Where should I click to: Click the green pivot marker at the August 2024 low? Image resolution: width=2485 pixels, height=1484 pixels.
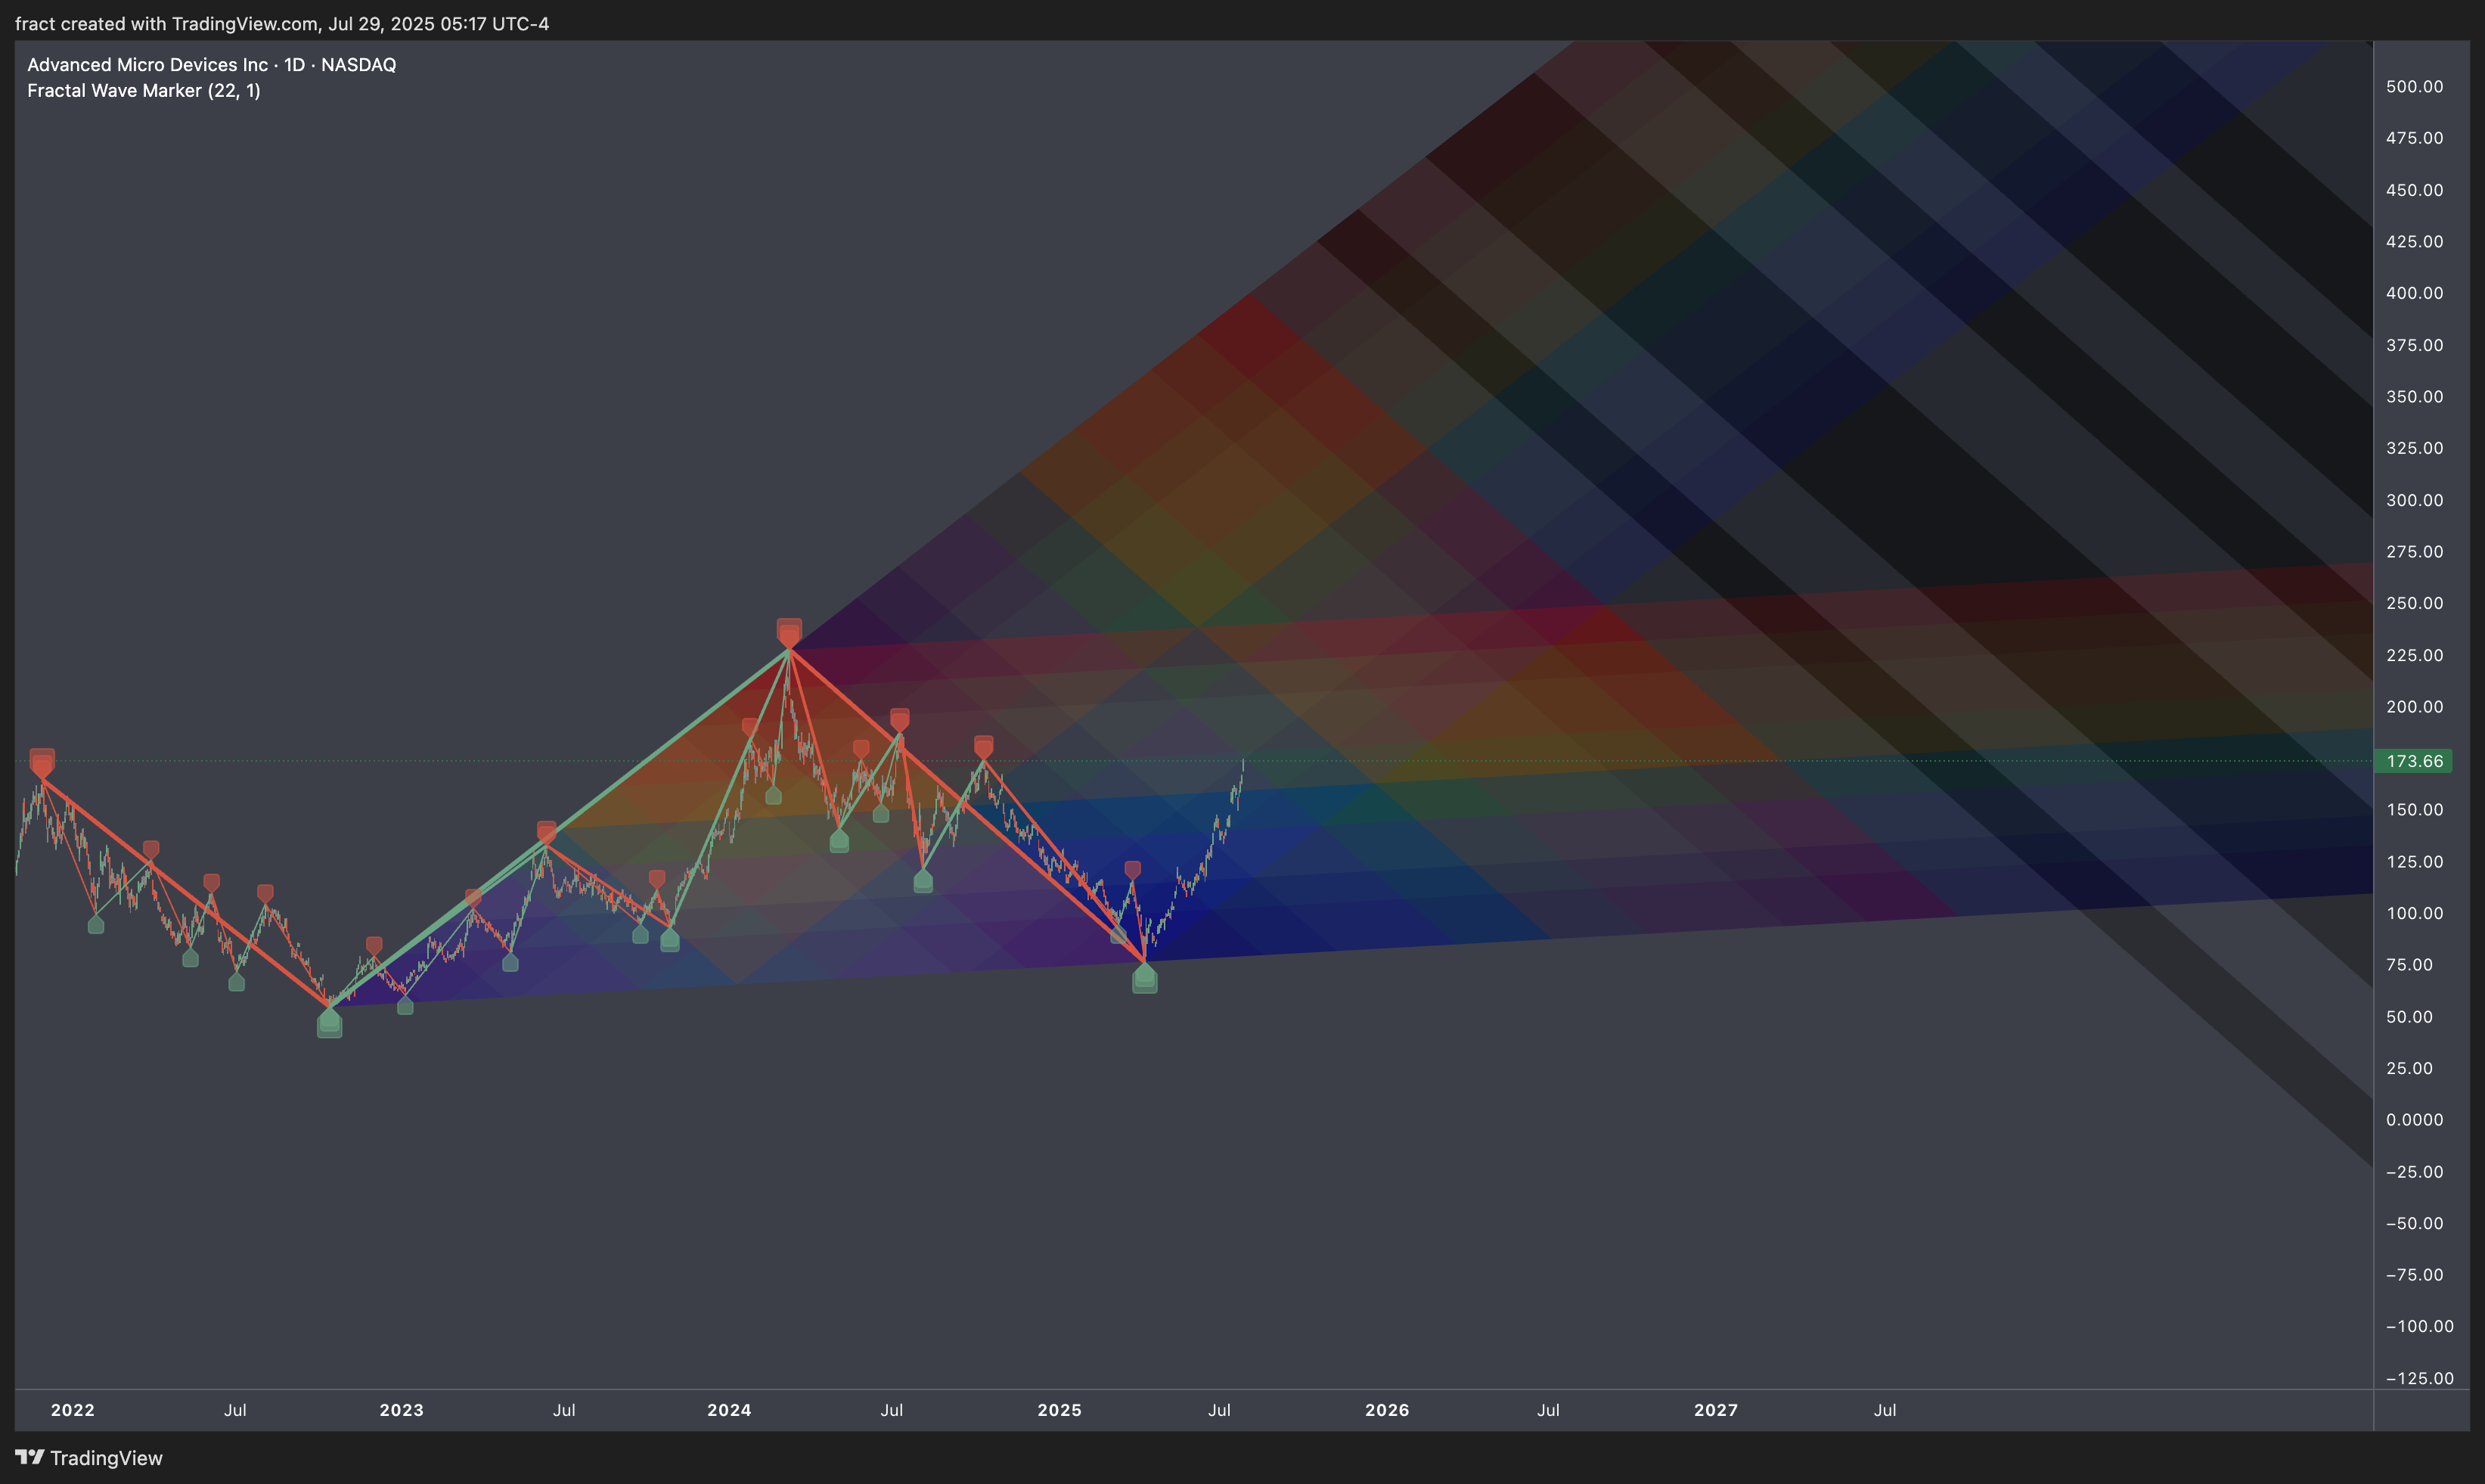click(923, 881)
